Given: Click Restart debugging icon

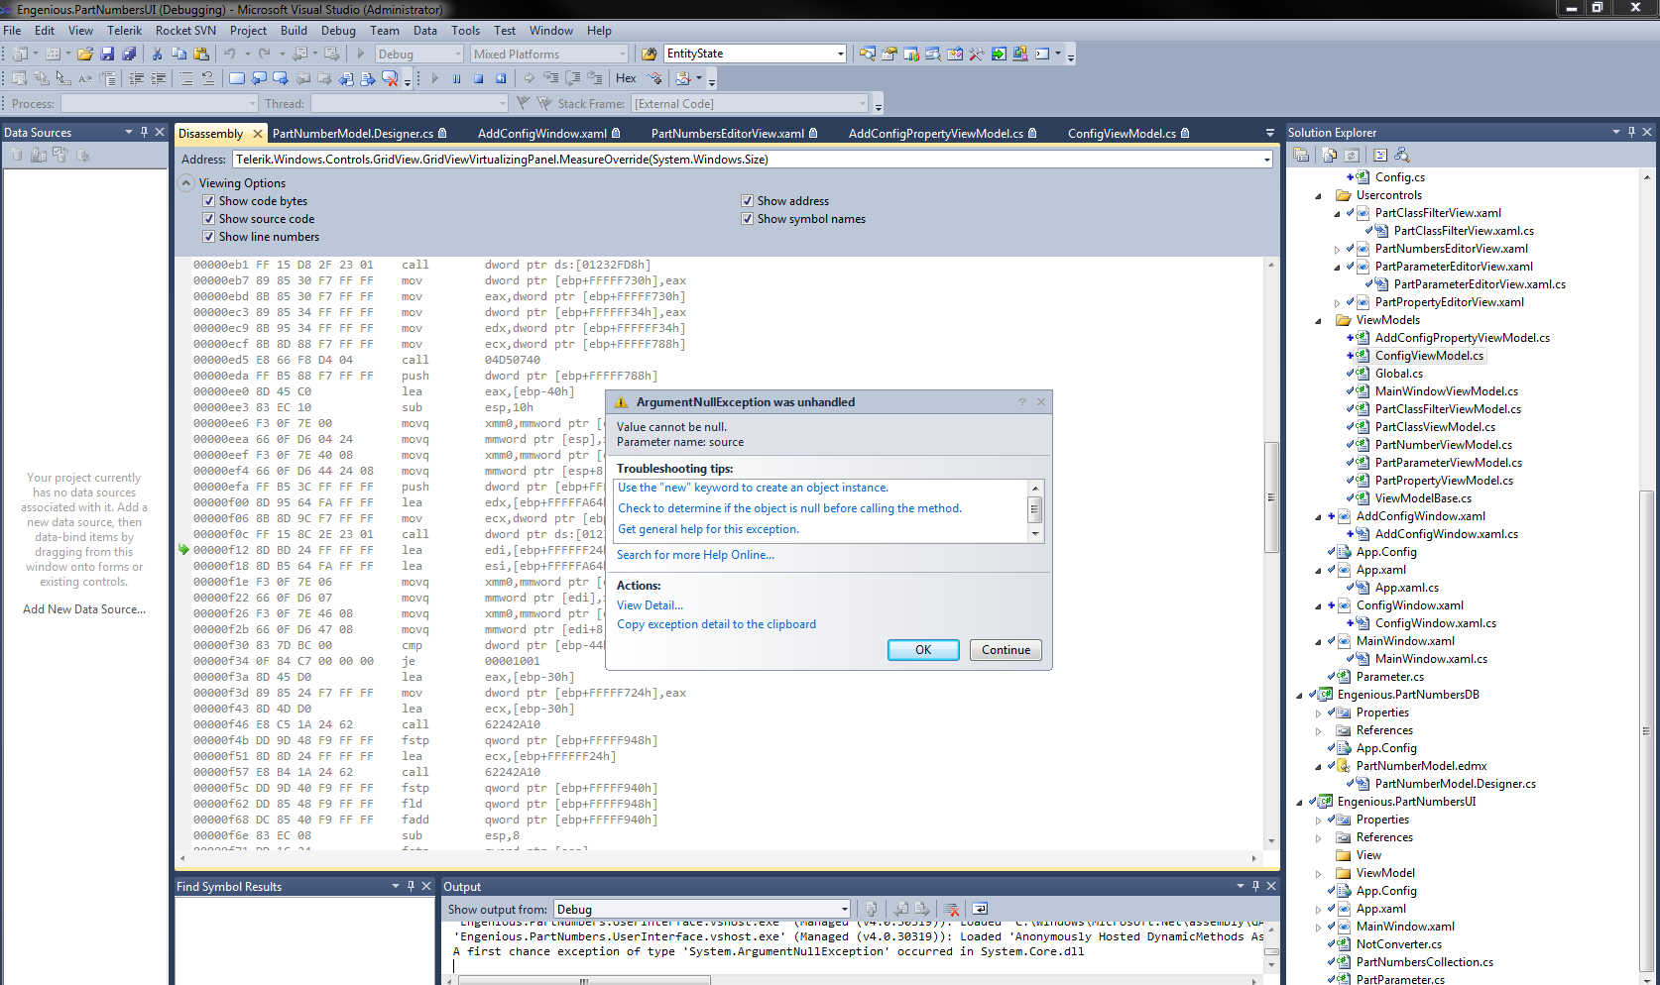Looking at the screenshot, I should (500, 78).
